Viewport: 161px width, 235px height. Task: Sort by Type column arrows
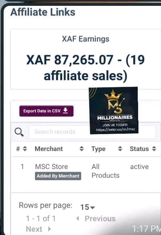click(x=120, y=149)
